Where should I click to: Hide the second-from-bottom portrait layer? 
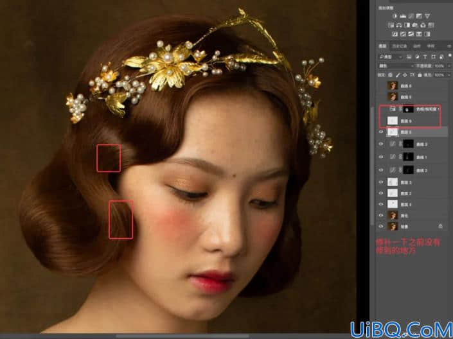click(x=381, y=216)
